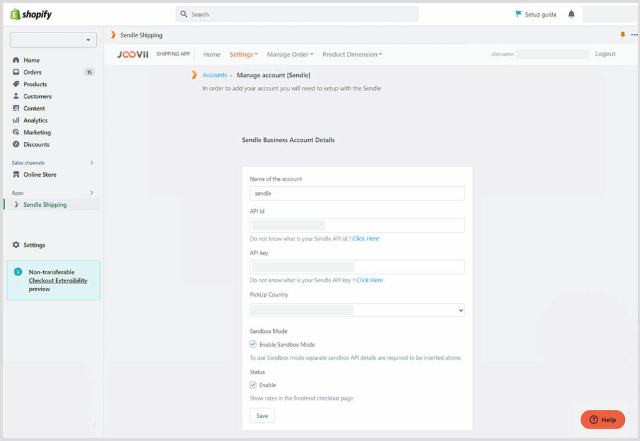Screen dimensions: 640x441
Task: Open the store switcher dropdown
Action: click(54, 40)
